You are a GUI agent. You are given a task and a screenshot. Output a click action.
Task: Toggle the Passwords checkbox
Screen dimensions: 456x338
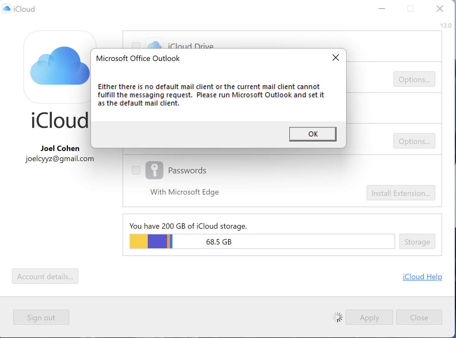click(136, 170)
